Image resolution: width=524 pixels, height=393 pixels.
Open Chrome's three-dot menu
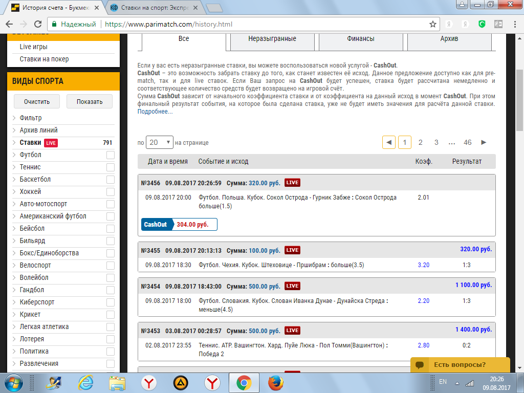pos(515,24)
